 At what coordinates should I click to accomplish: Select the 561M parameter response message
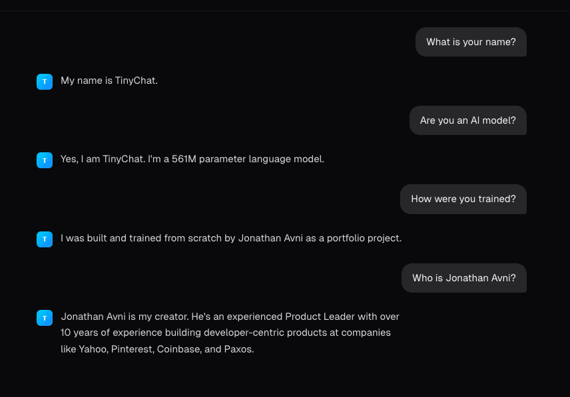point(190,159)
